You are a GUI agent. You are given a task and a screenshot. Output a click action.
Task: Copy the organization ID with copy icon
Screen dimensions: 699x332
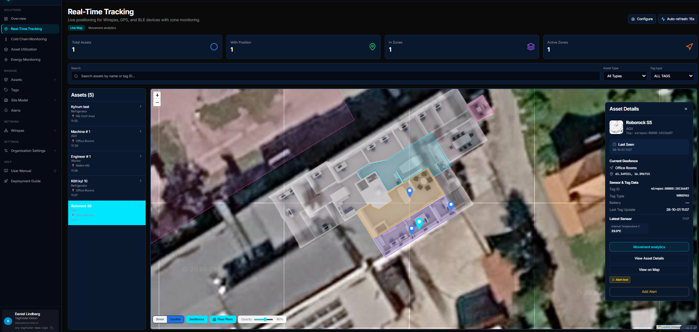click(52, 328)
